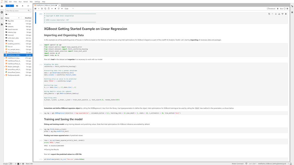Delete the active cell with the trash icon

pyautogui.click(x=286, y=14)
